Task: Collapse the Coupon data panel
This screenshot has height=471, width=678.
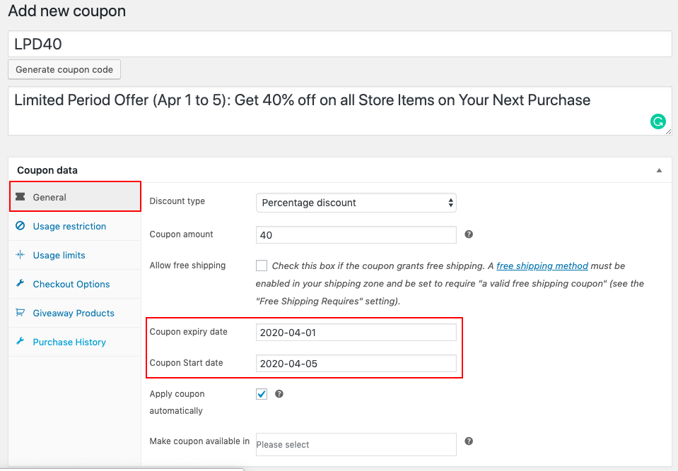Action: pos(659,170)
